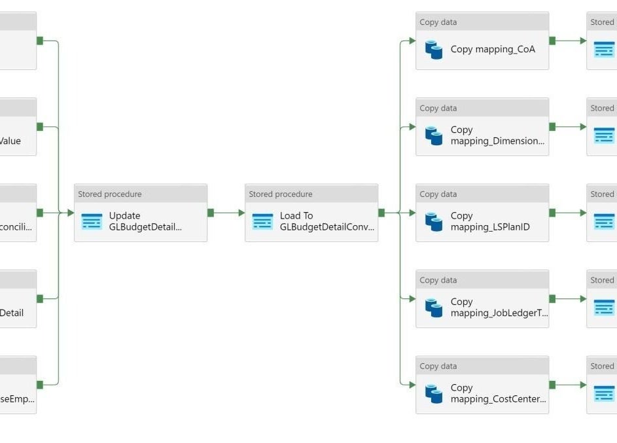Click the green output port of Copy mapping_LSPlanID
The image size is (617, 443).
[x=552, y=213]
